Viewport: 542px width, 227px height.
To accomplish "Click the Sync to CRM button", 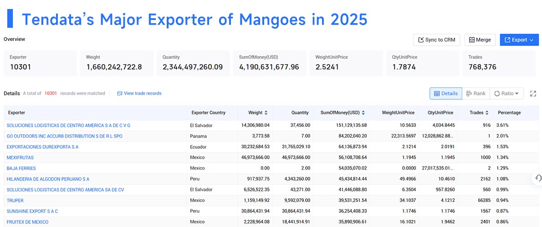I will click(x=437, y=40).
